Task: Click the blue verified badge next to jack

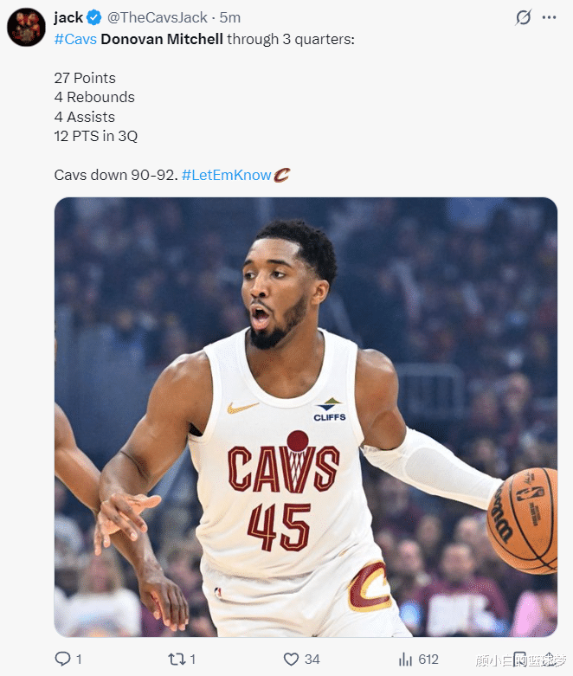Action: 95,17
